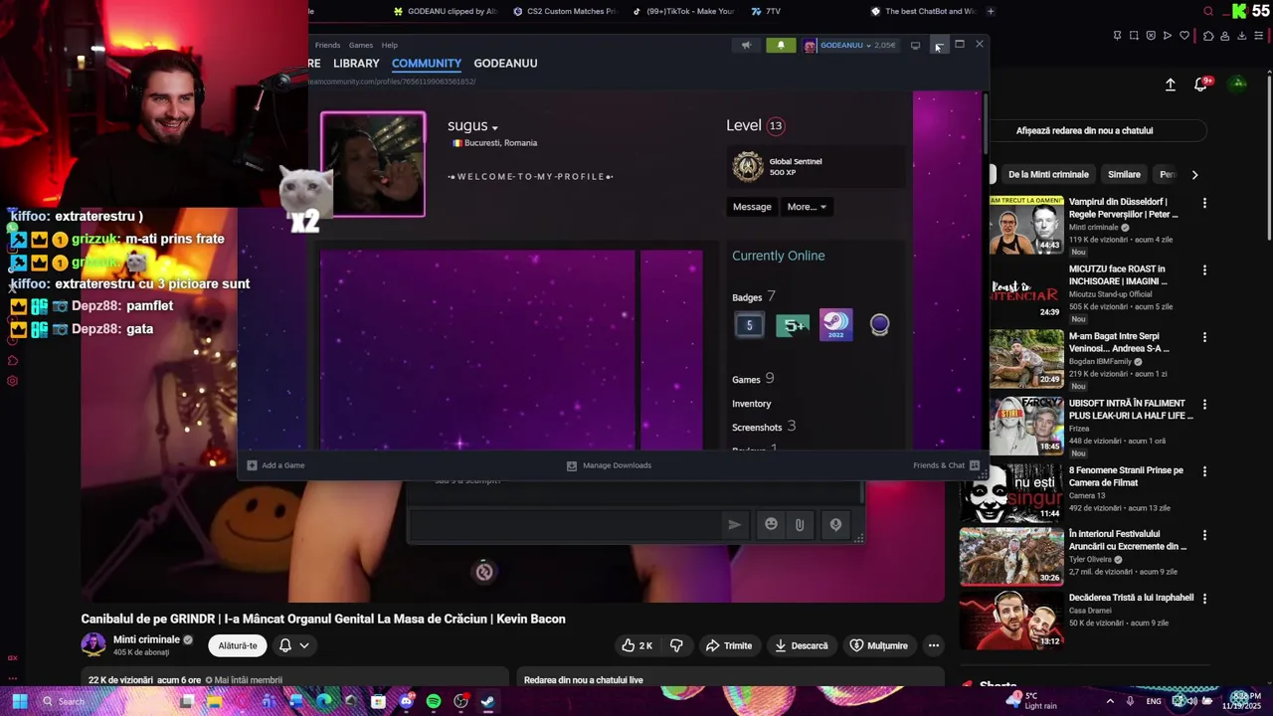Select the Similare filter chip

(1124, 174)
